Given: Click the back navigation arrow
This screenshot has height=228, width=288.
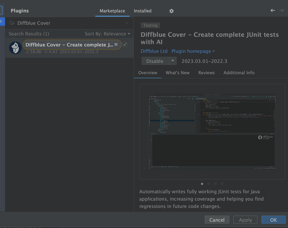Looking at the screenshot, I should click(273, 11).
